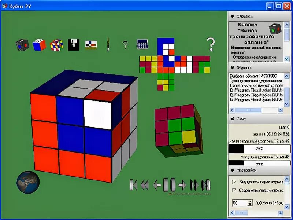
Task: Click the scrambled multicolor cube icon
Action: click(x=57, y=45)
